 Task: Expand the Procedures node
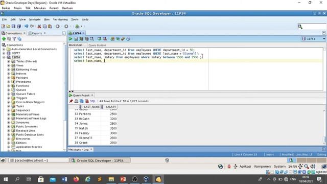click(9, 82)
